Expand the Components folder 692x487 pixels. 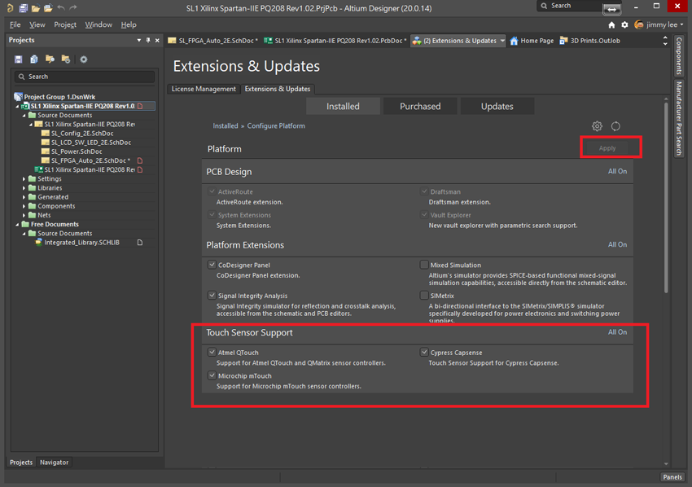[24, 206]
